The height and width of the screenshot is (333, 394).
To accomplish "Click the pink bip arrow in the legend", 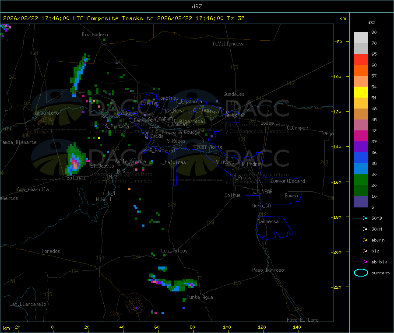I will [x=361, y=251].
